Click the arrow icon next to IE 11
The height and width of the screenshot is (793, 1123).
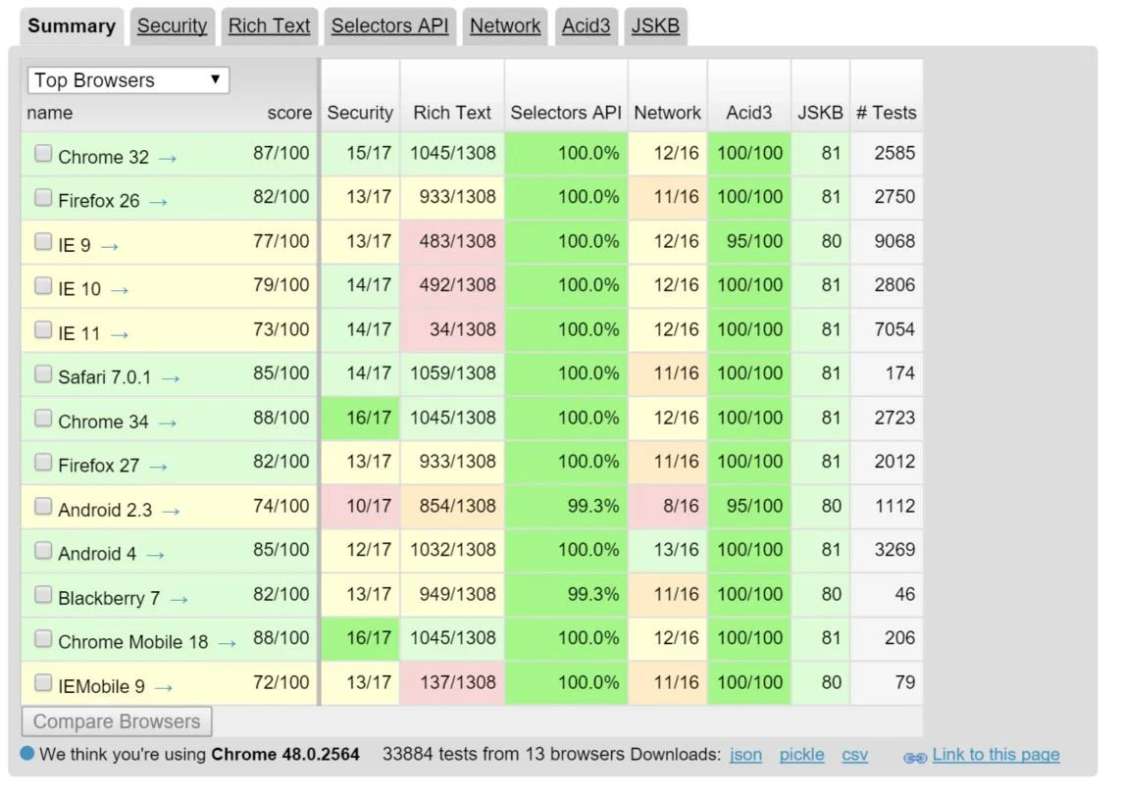coord(120,334)
